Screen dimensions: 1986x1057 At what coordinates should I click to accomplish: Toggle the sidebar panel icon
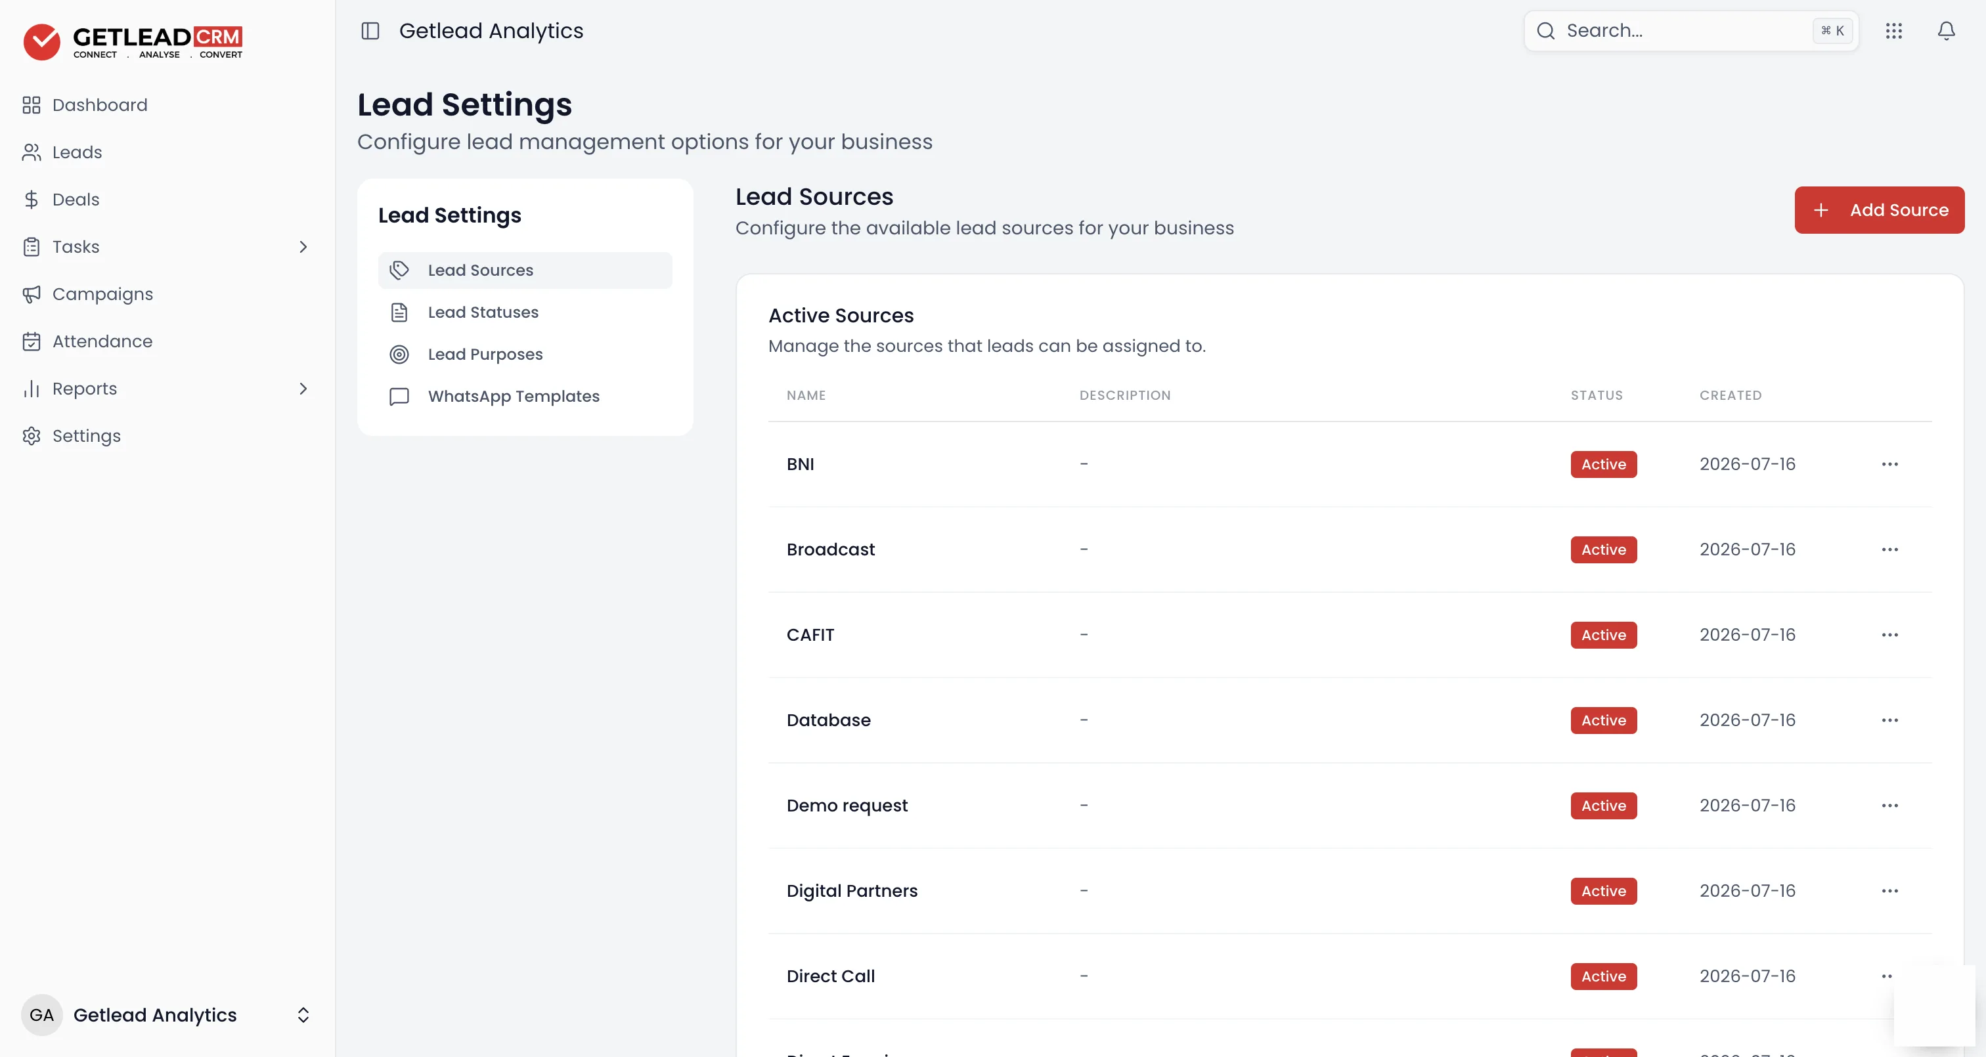tap(370, 31)
